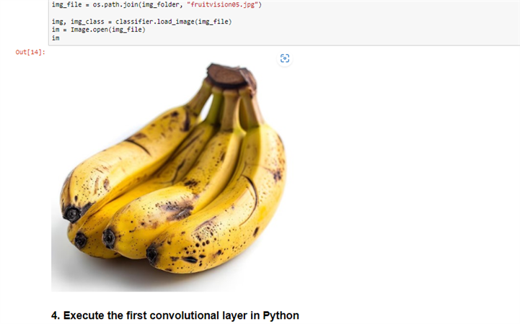
Task: Click the heading 'Execute the first convolutional layer'
Action: [x=175, y=315]
